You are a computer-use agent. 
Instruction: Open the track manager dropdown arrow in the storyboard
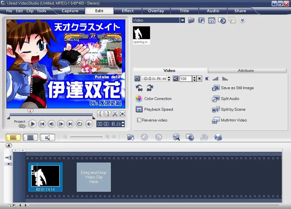pyautogui.click(x=9, y=164)
